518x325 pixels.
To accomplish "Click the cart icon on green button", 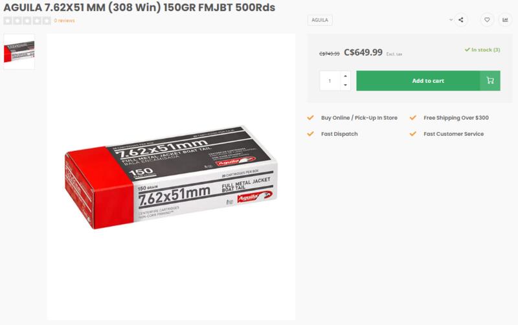I will pos(490,80).
